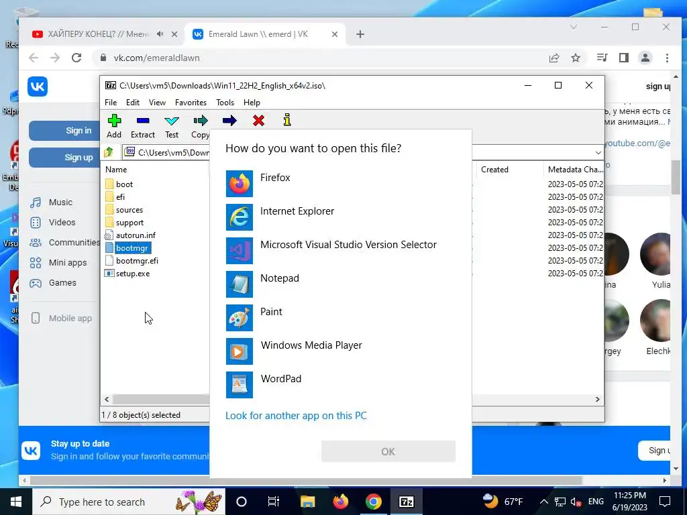Select the sources folder in 7-Zip
Viewport: 687px width, 515px height.
click(x=129, y=210)
